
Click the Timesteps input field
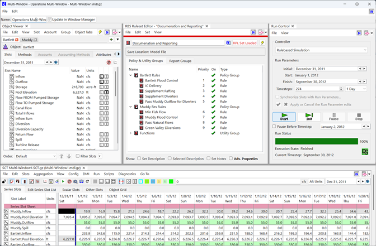(314, 89)
